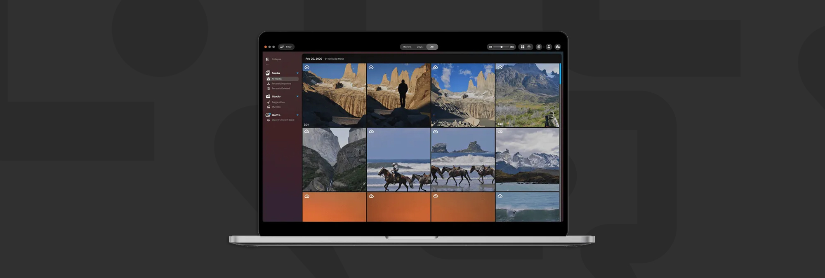The image size is (825, 278).
Task: Open the Filter sort button
Action: [x=286, y=47]
